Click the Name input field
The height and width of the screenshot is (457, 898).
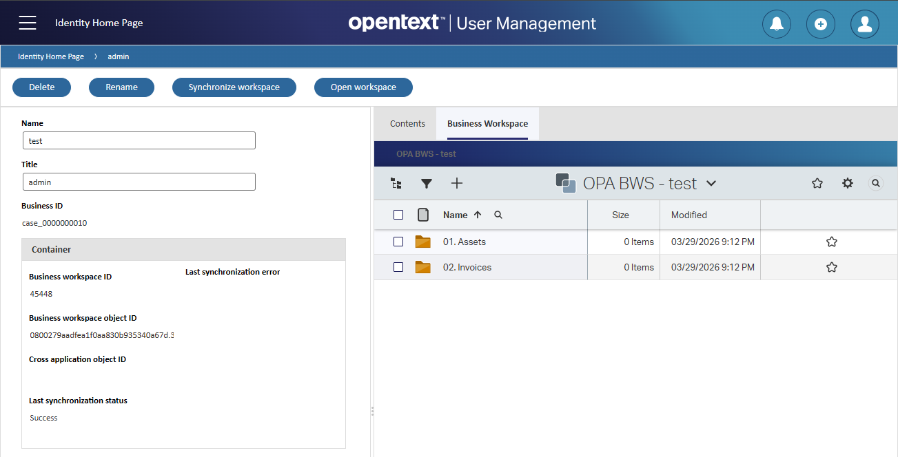[139, 140]
